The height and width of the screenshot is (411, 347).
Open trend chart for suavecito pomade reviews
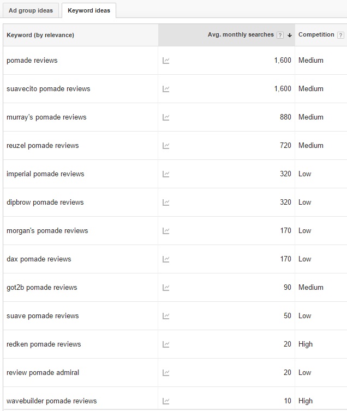point(166,89)
